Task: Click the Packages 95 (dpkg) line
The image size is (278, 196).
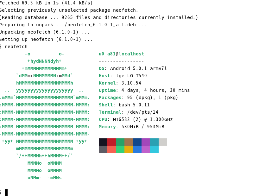Action: (138, 98)
